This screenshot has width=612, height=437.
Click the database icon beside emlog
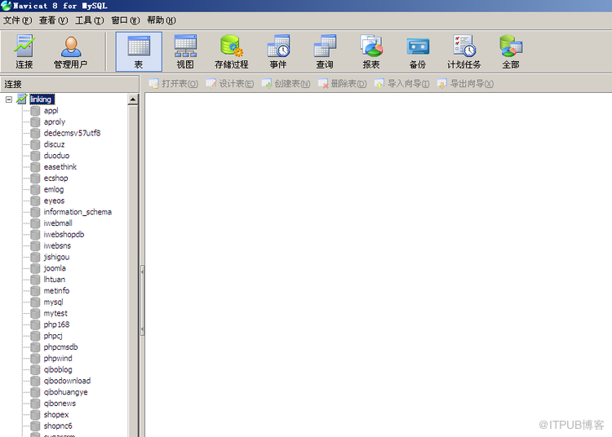[36, 189]
